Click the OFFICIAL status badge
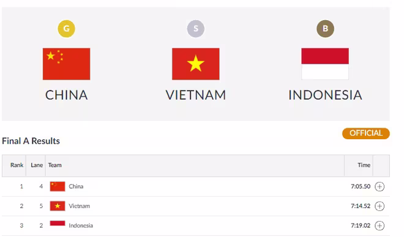Image resolution: width=404 pixels, height=237 pixels. (x=366, y=133)
